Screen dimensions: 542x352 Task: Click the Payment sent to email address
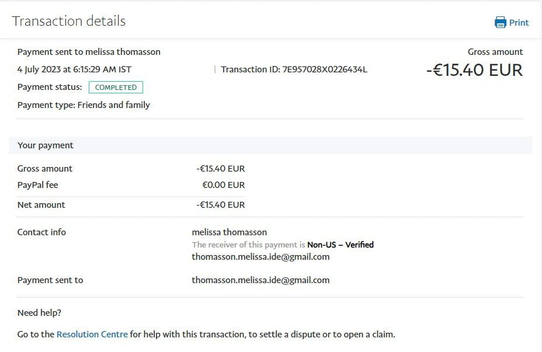tap(260, 280)
